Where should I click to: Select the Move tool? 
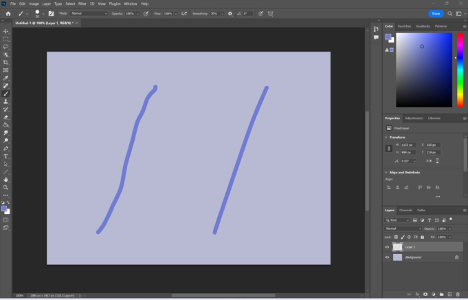5,31
